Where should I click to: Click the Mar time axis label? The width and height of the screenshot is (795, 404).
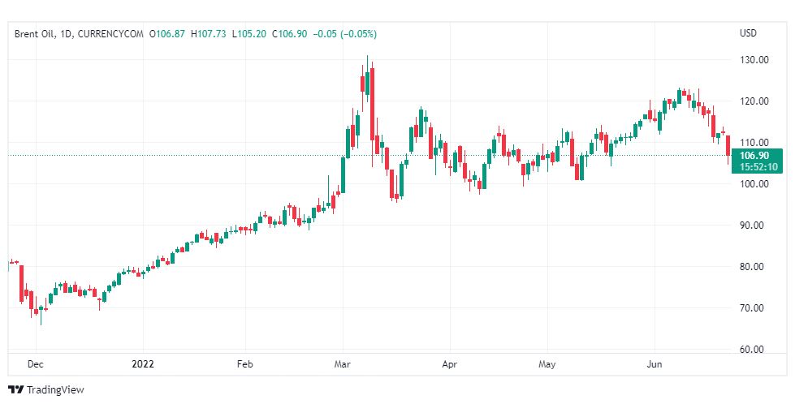pos(343,364)
